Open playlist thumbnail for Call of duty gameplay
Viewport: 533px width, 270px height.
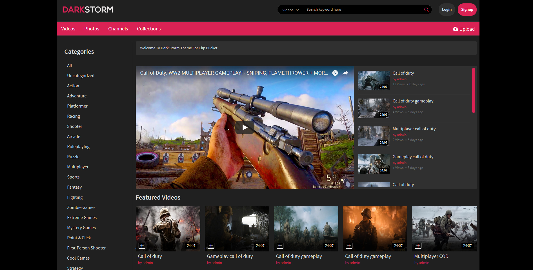pyautogui.click(x=374, y=108)
